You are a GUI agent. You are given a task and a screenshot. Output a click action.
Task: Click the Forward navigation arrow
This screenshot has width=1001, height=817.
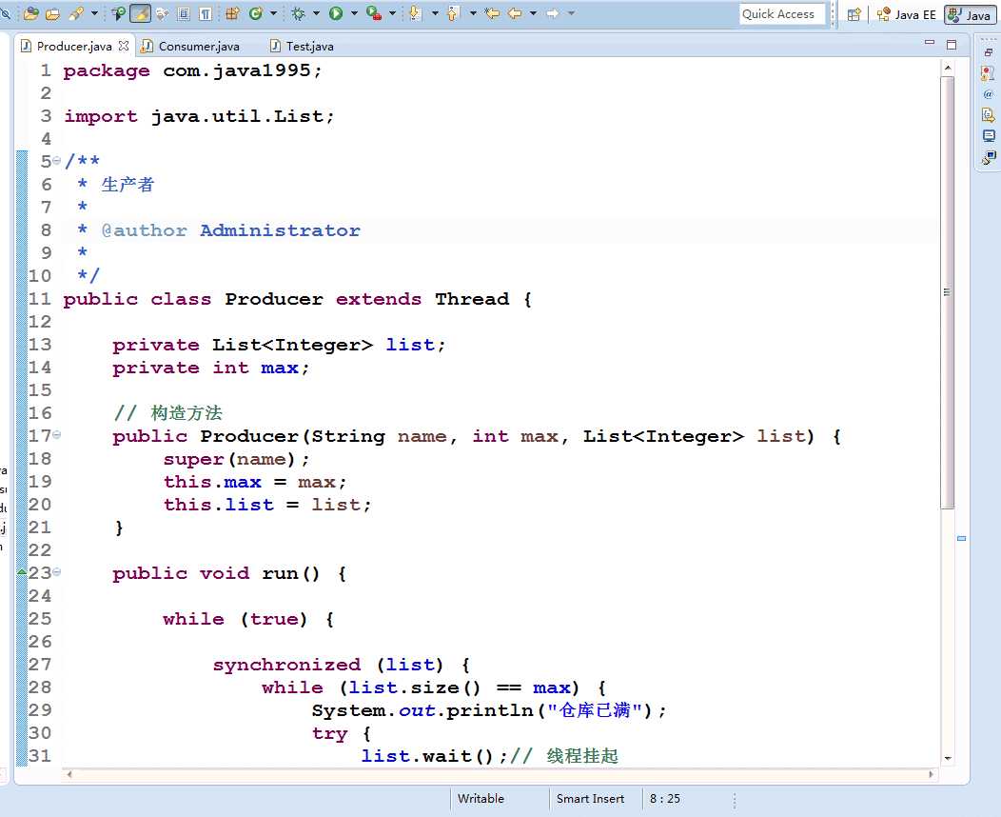(553, 12)
